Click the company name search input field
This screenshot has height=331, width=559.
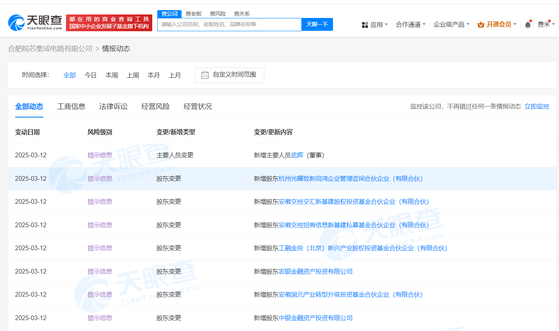click(230, 24)
